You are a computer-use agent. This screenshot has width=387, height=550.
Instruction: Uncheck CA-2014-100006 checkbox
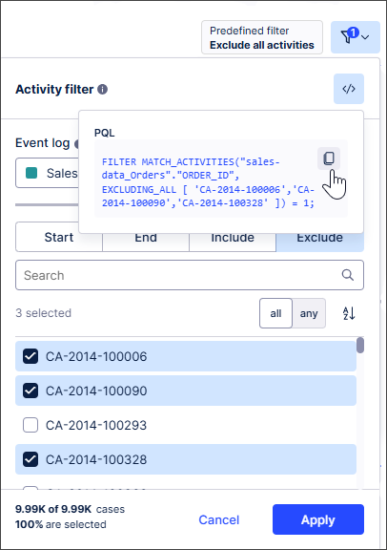click(31, 356)
